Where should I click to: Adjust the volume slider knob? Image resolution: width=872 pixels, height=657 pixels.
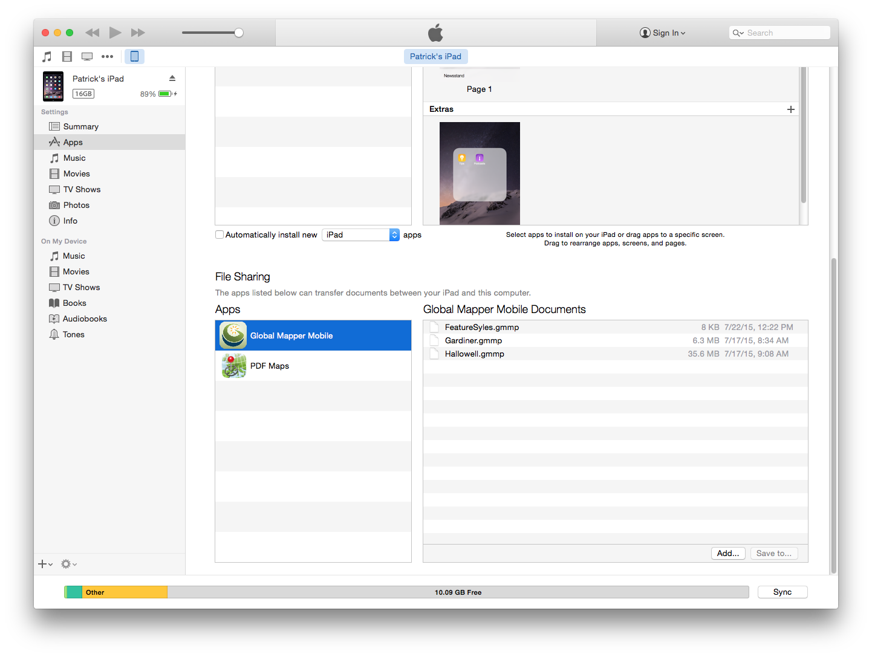pos(239,33)
